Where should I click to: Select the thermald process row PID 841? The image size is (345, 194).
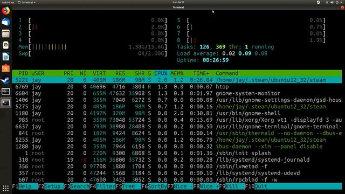pyautogui.click(x=177, y=133)
